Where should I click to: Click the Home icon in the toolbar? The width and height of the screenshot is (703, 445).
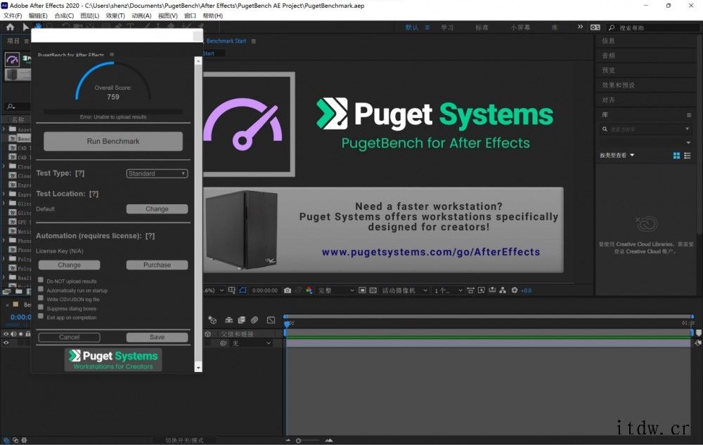coord(10,27)
